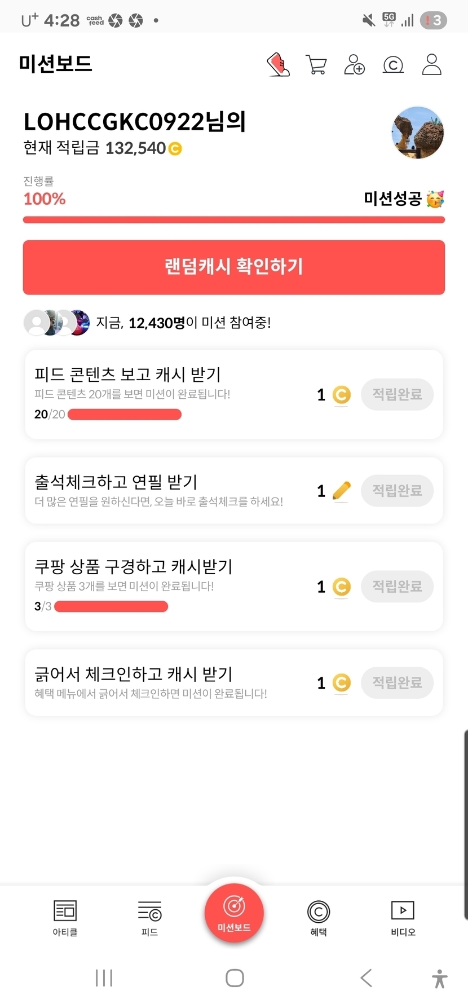The width and height of the screenshot is (468, 1004).
Task: Switch to the 아티클 tab
Action: tap(65, 918)
